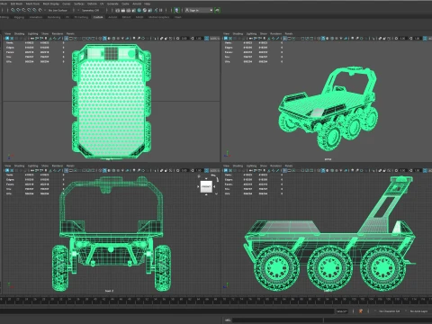The image size is (432, 324).
Task: Open the frame rate dropdown
Action: (342, 311)
